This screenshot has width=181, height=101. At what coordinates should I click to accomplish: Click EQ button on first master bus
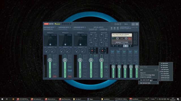pos(112,58)
